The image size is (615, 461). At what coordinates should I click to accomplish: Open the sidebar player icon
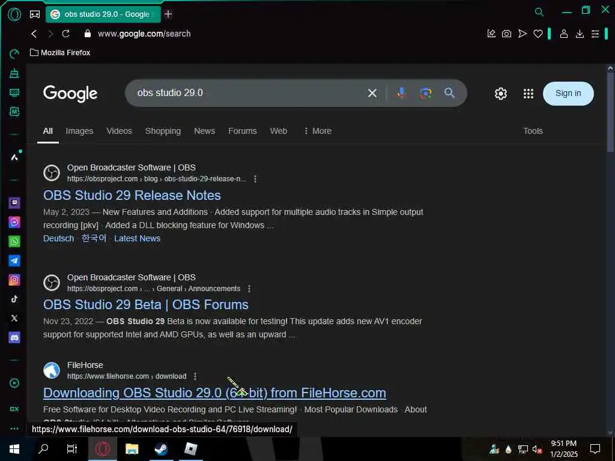point(14,383)
